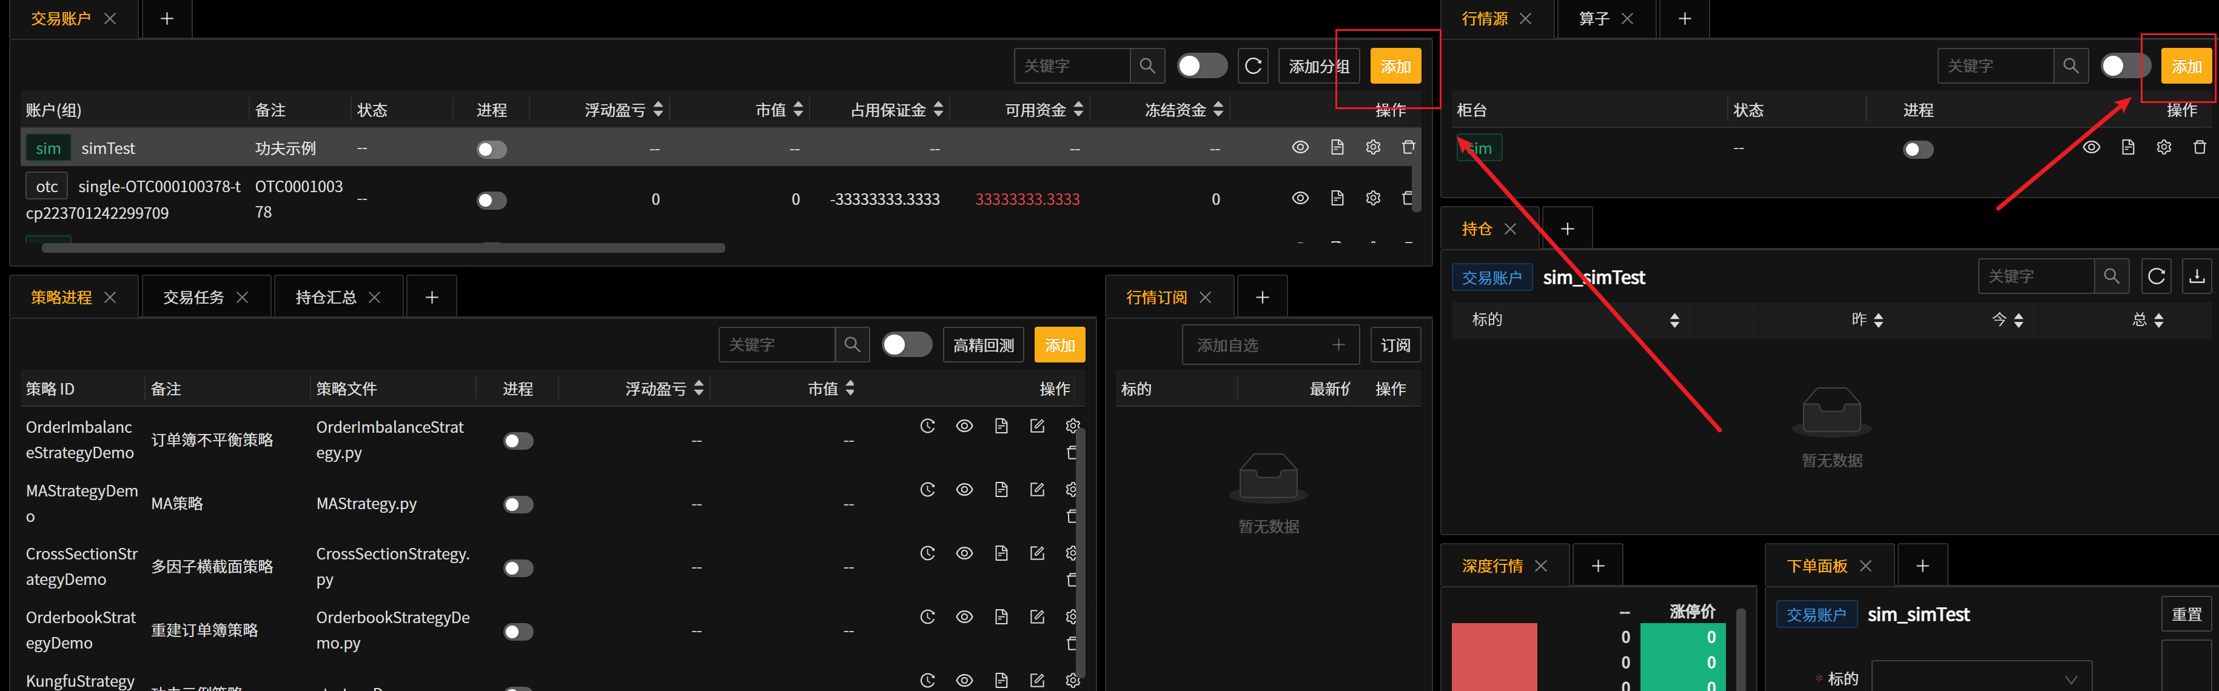This screenshot has width=2219, height=691.
Task: Click search icon in trading account panel
Action: point(1147,66)
